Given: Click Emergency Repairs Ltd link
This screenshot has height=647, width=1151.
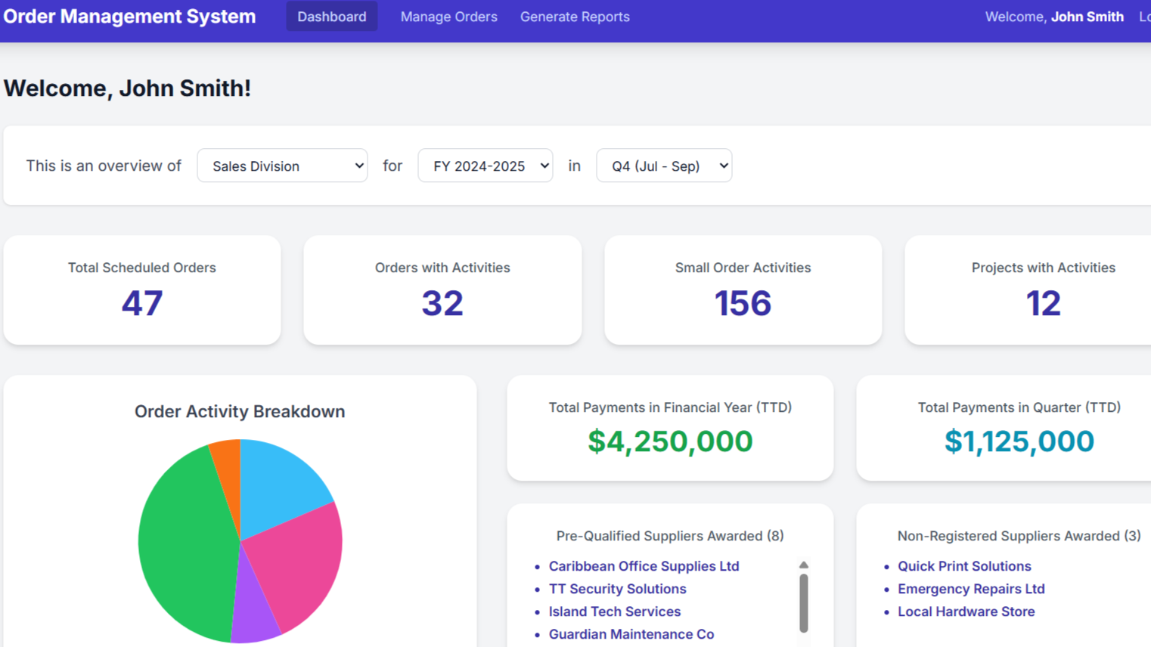Looking at the screenshot, I should [971, 588].
